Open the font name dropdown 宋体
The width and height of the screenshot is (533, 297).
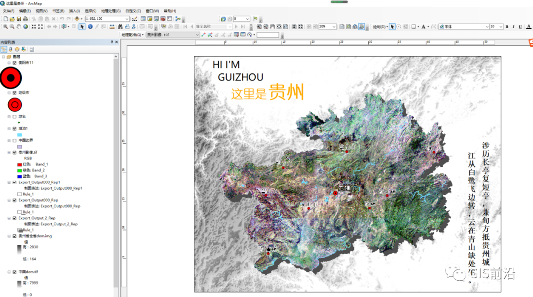[x=487, y=27]
